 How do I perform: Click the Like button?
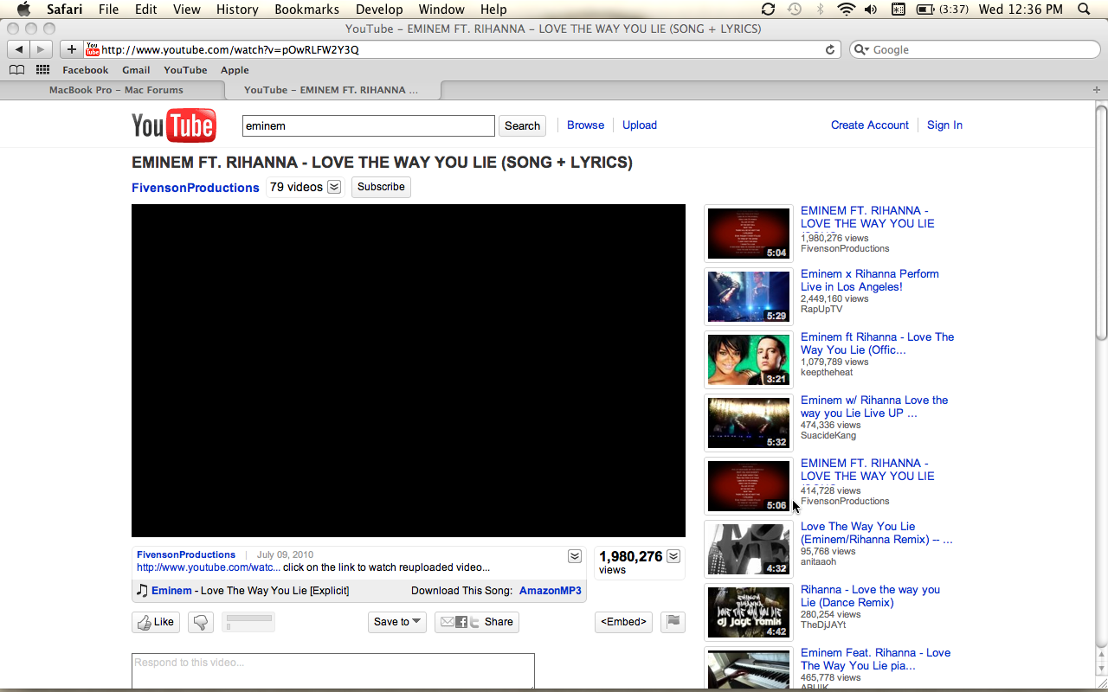click(x=155, y=622)
